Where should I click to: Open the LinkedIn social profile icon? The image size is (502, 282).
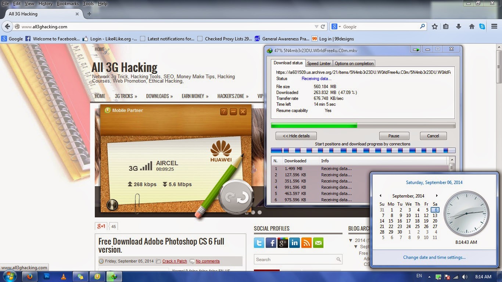click(294, 243)
